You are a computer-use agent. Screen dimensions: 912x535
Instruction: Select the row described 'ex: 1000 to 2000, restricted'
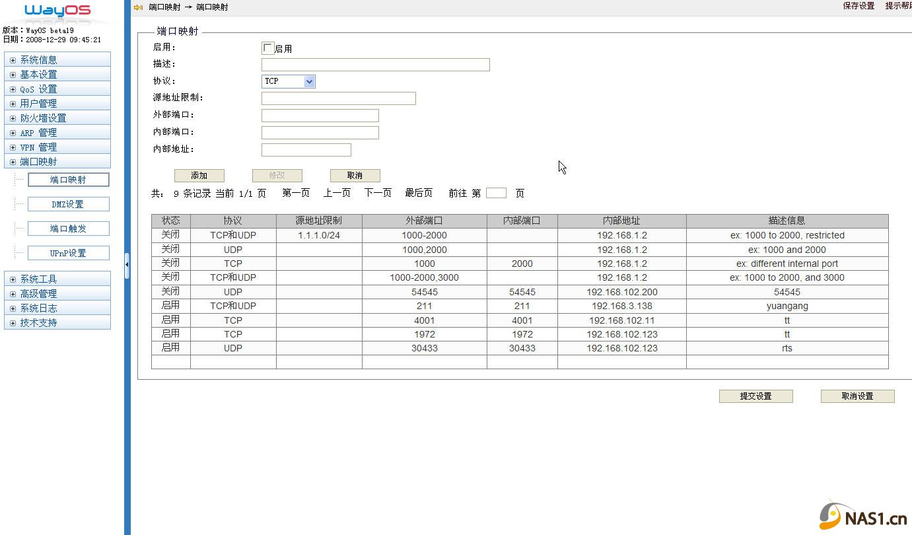(520, 235)
